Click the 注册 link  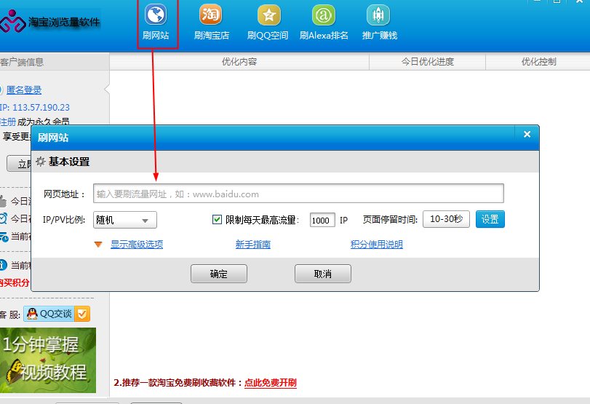[8, 122]
